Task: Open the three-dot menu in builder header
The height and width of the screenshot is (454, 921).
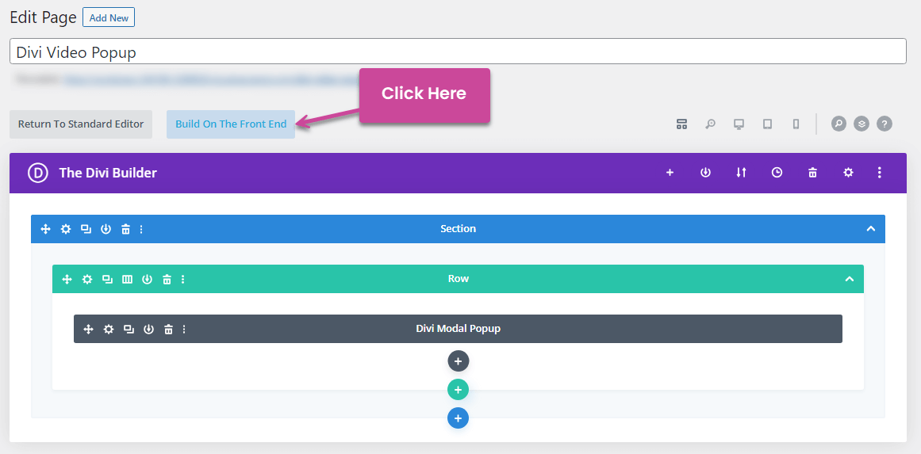Action: [x=879, y=173]
